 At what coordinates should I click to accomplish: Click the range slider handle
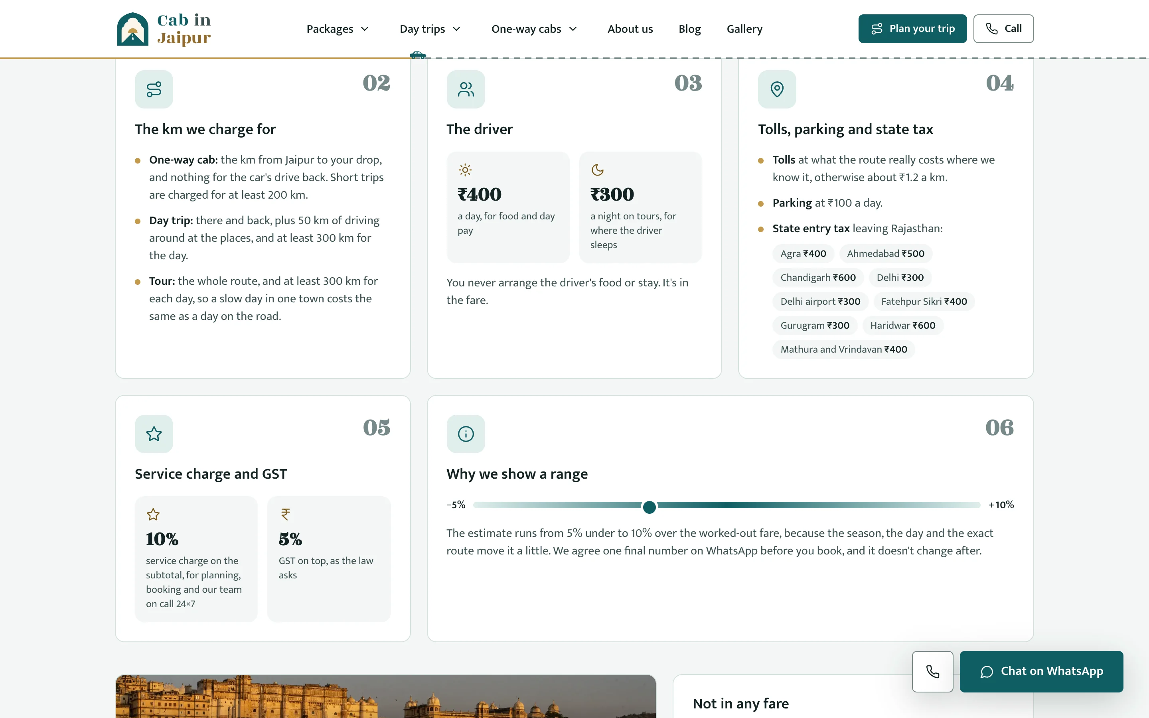(649, 507)
